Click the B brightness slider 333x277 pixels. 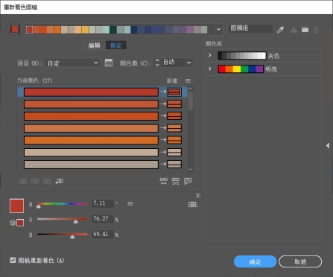(x=63, y=234)
